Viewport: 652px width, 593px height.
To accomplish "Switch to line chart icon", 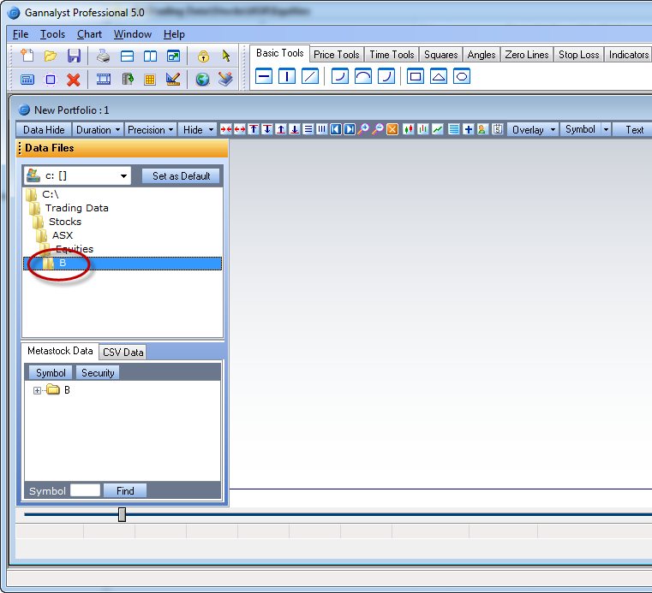I will pos(438,129).
